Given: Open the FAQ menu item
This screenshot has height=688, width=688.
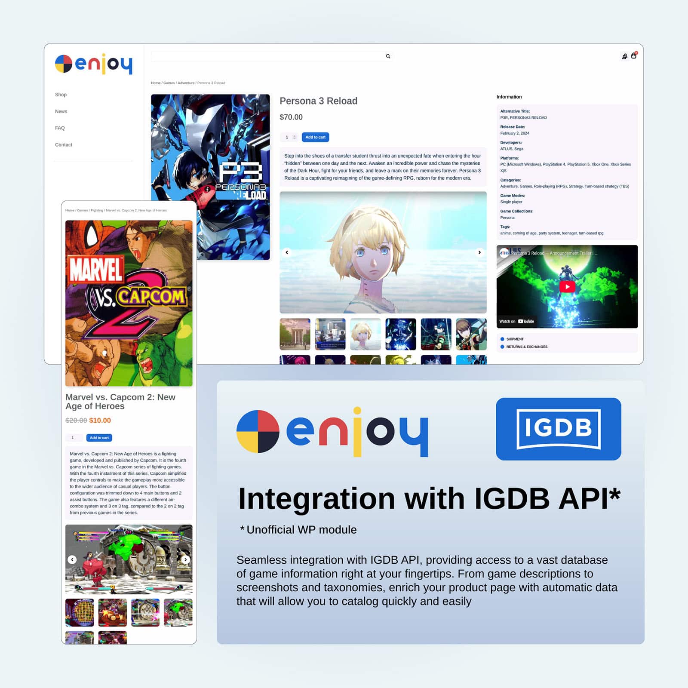Looking at the screenshot, I should coord(60,128).
